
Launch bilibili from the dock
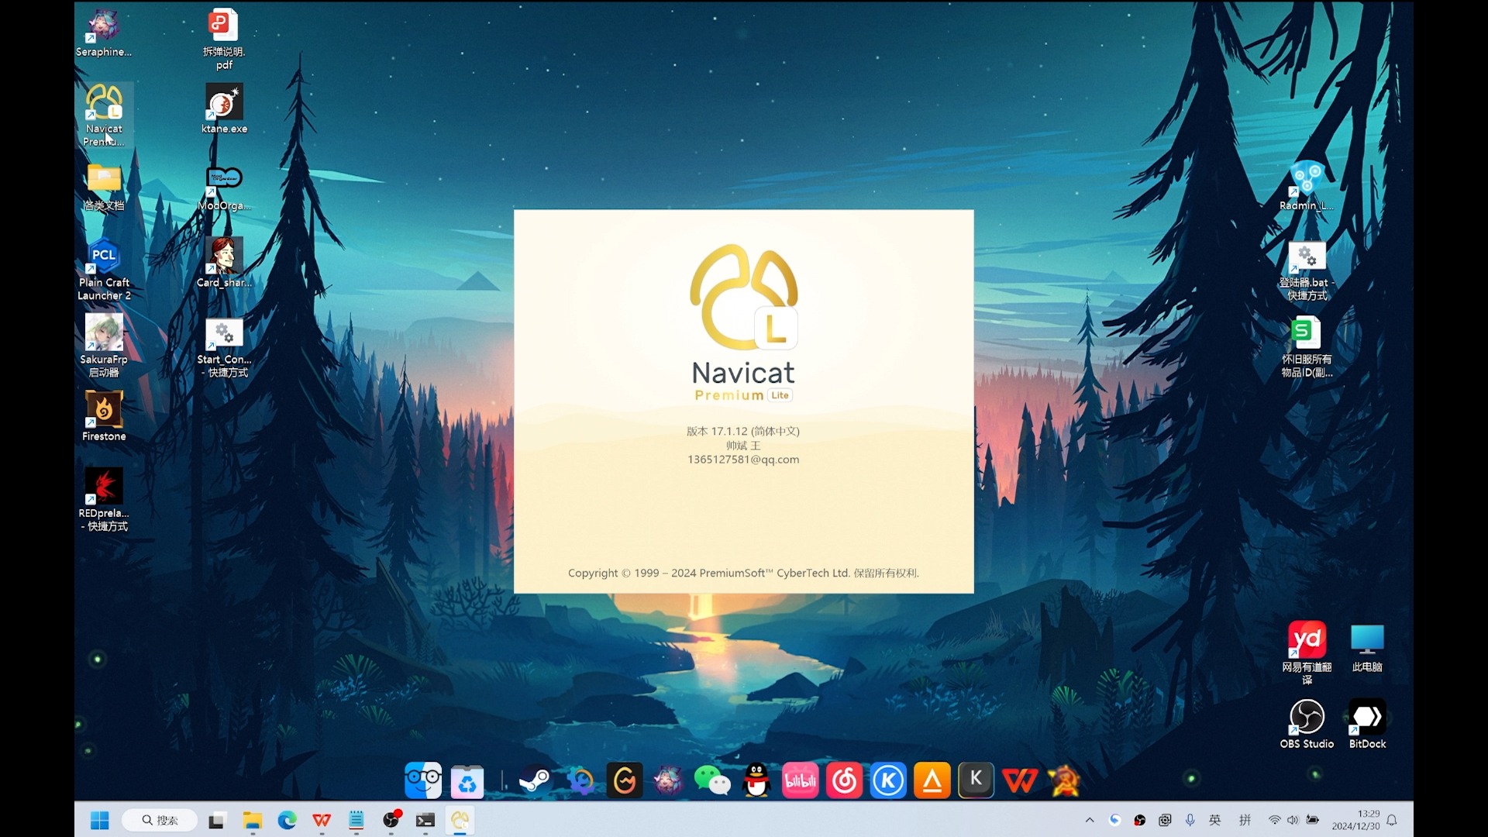coord(800,780)
